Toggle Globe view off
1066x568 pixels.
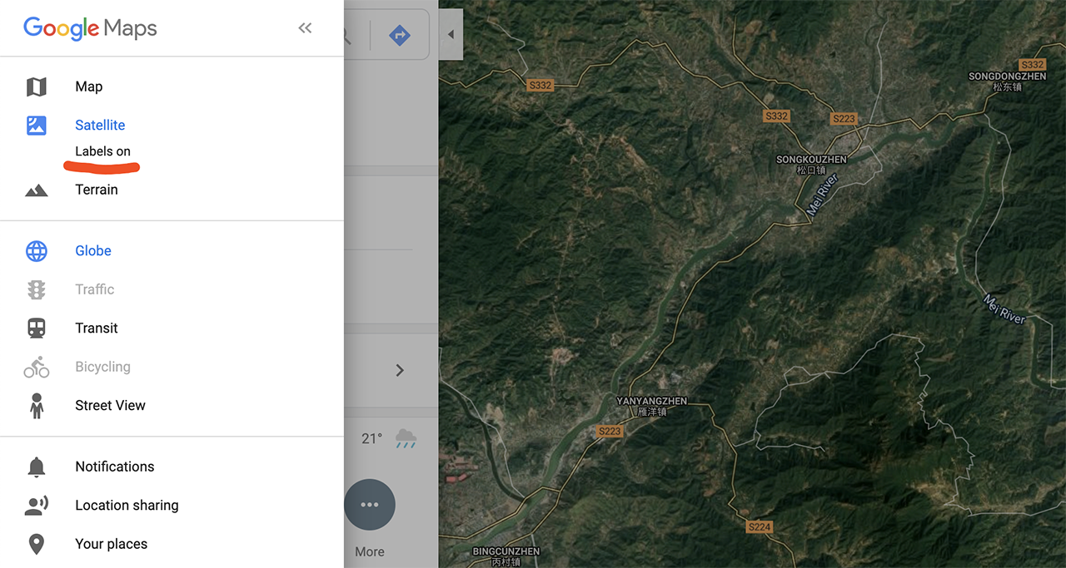click(93, 251)
